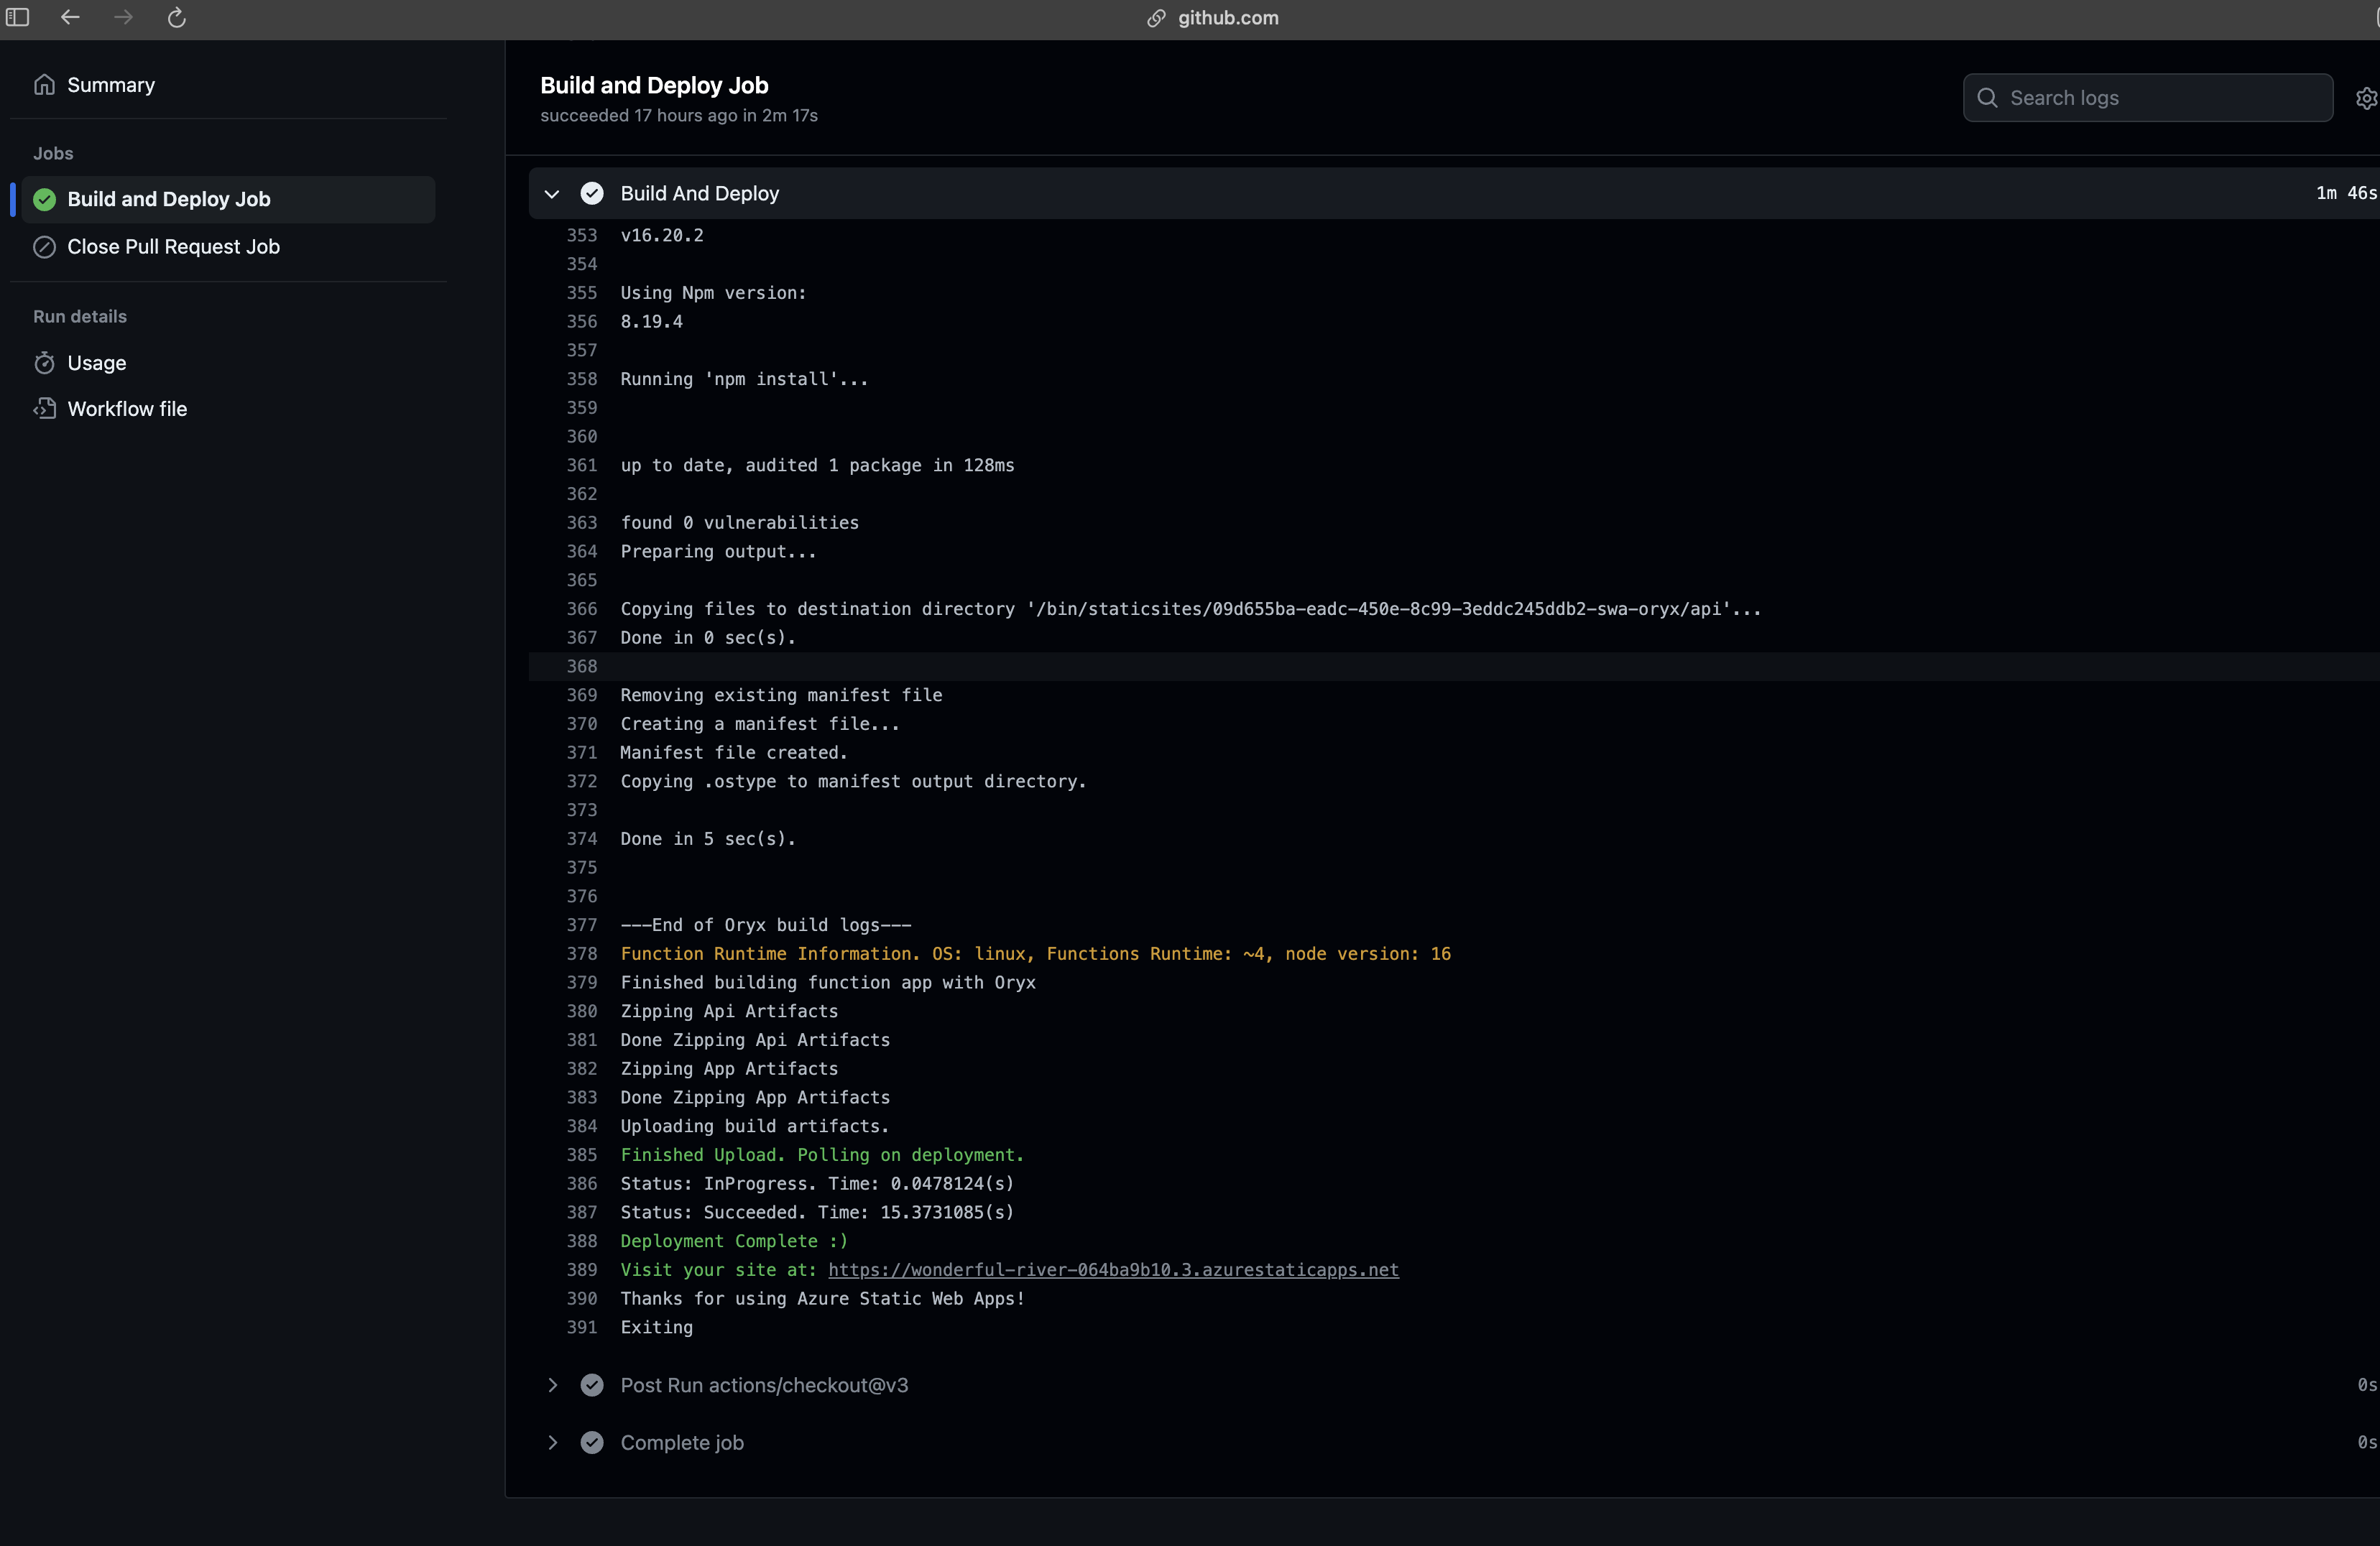
Task: Select Close Pull Request Job
Action: coord(174,246)
